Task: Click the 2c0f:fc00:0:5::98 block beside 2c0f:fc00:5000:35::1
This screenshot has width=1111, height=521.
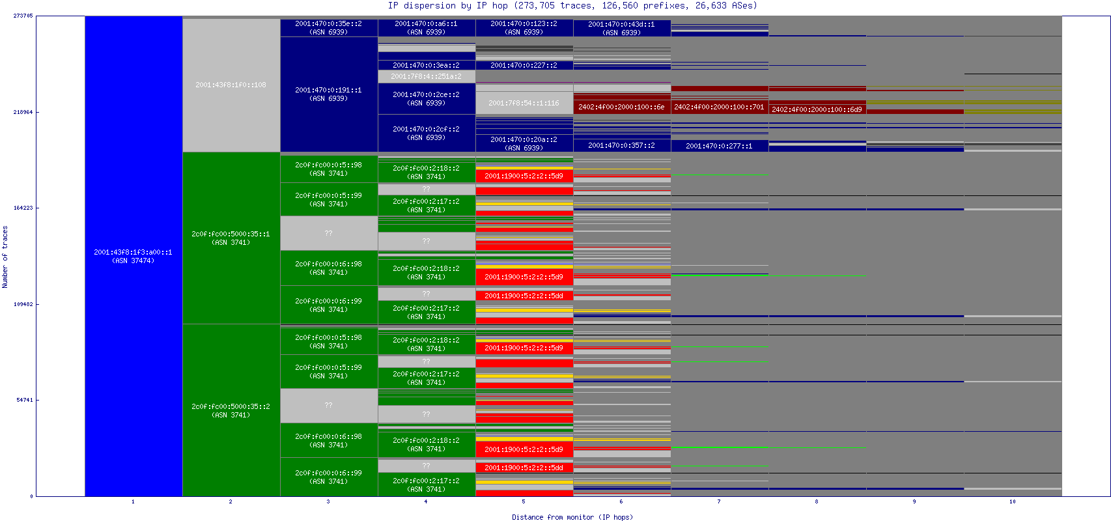Action: [329, 169]
